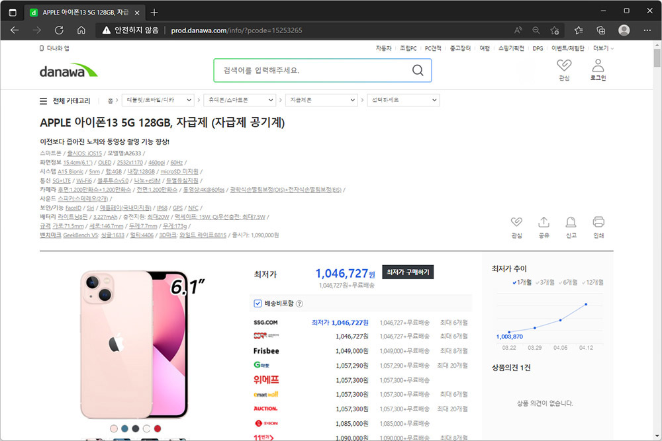Go to browser home icon
Image resolution: width=662 pixels, height=441 pixels.
81,30
